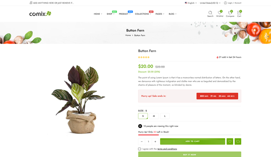The height and width of the screenshot is (157, 271).
Task: Open the United States (USD $) currency dropdown
Action: point(210,3)
